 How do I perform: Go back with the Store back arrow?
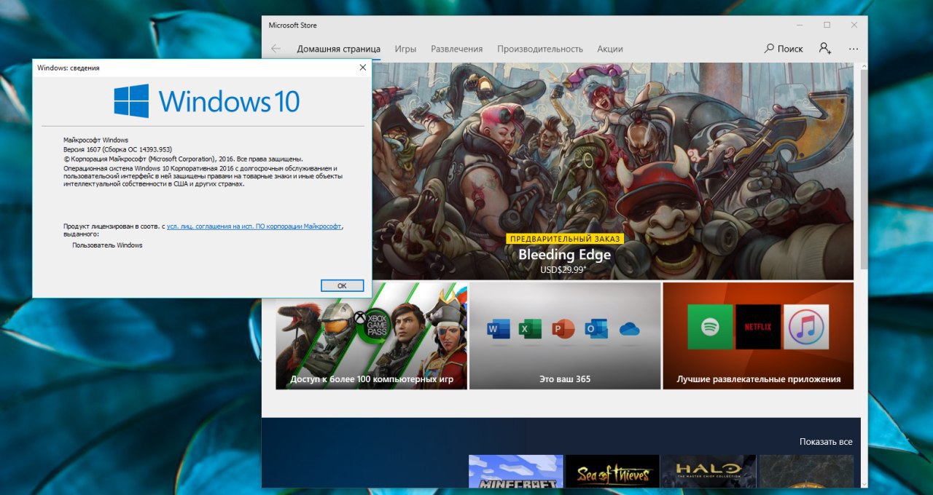click(276, 49)
